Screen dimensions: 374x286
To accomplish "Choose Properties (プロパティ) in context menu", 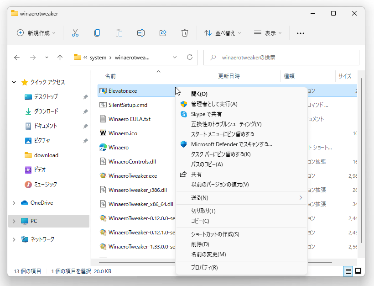I will [x=241, y=268].
